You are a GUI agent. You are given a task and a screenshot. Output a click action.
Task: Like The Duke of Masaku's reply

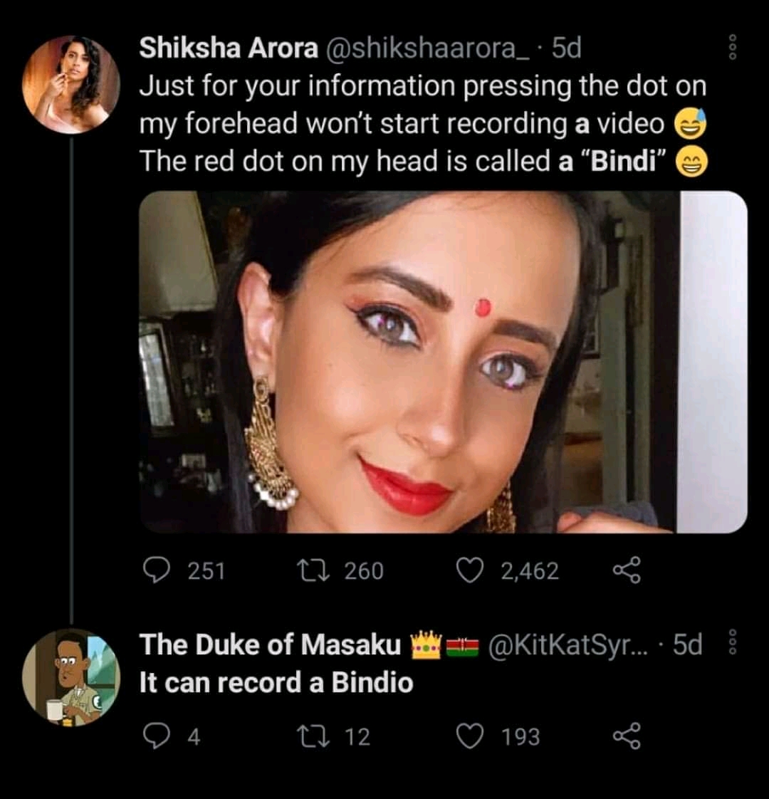(469, 736)
